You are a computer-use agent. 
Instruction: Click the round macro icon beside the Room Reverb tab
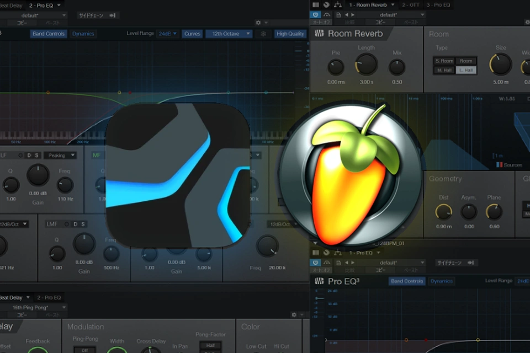[326, 5]
